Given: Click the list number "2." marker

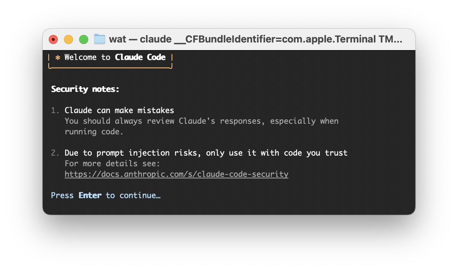Looking at the screenshot, I should [56, 153].
